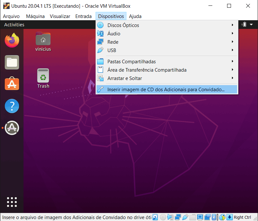This screenshot has height=221, width=258.
Task: Expand Pastas Compartilhadas submenu
Action: tap(167, 61)
